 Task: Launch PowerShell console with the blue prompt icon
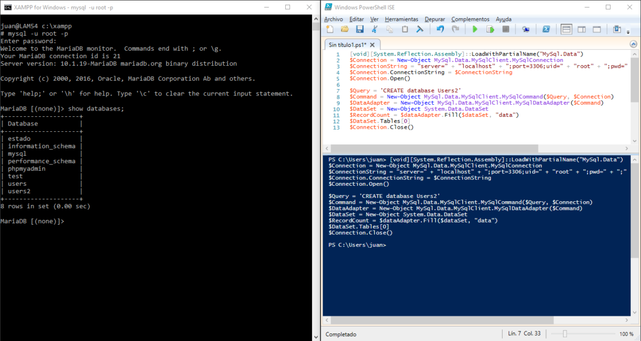[x=546, y=29]
